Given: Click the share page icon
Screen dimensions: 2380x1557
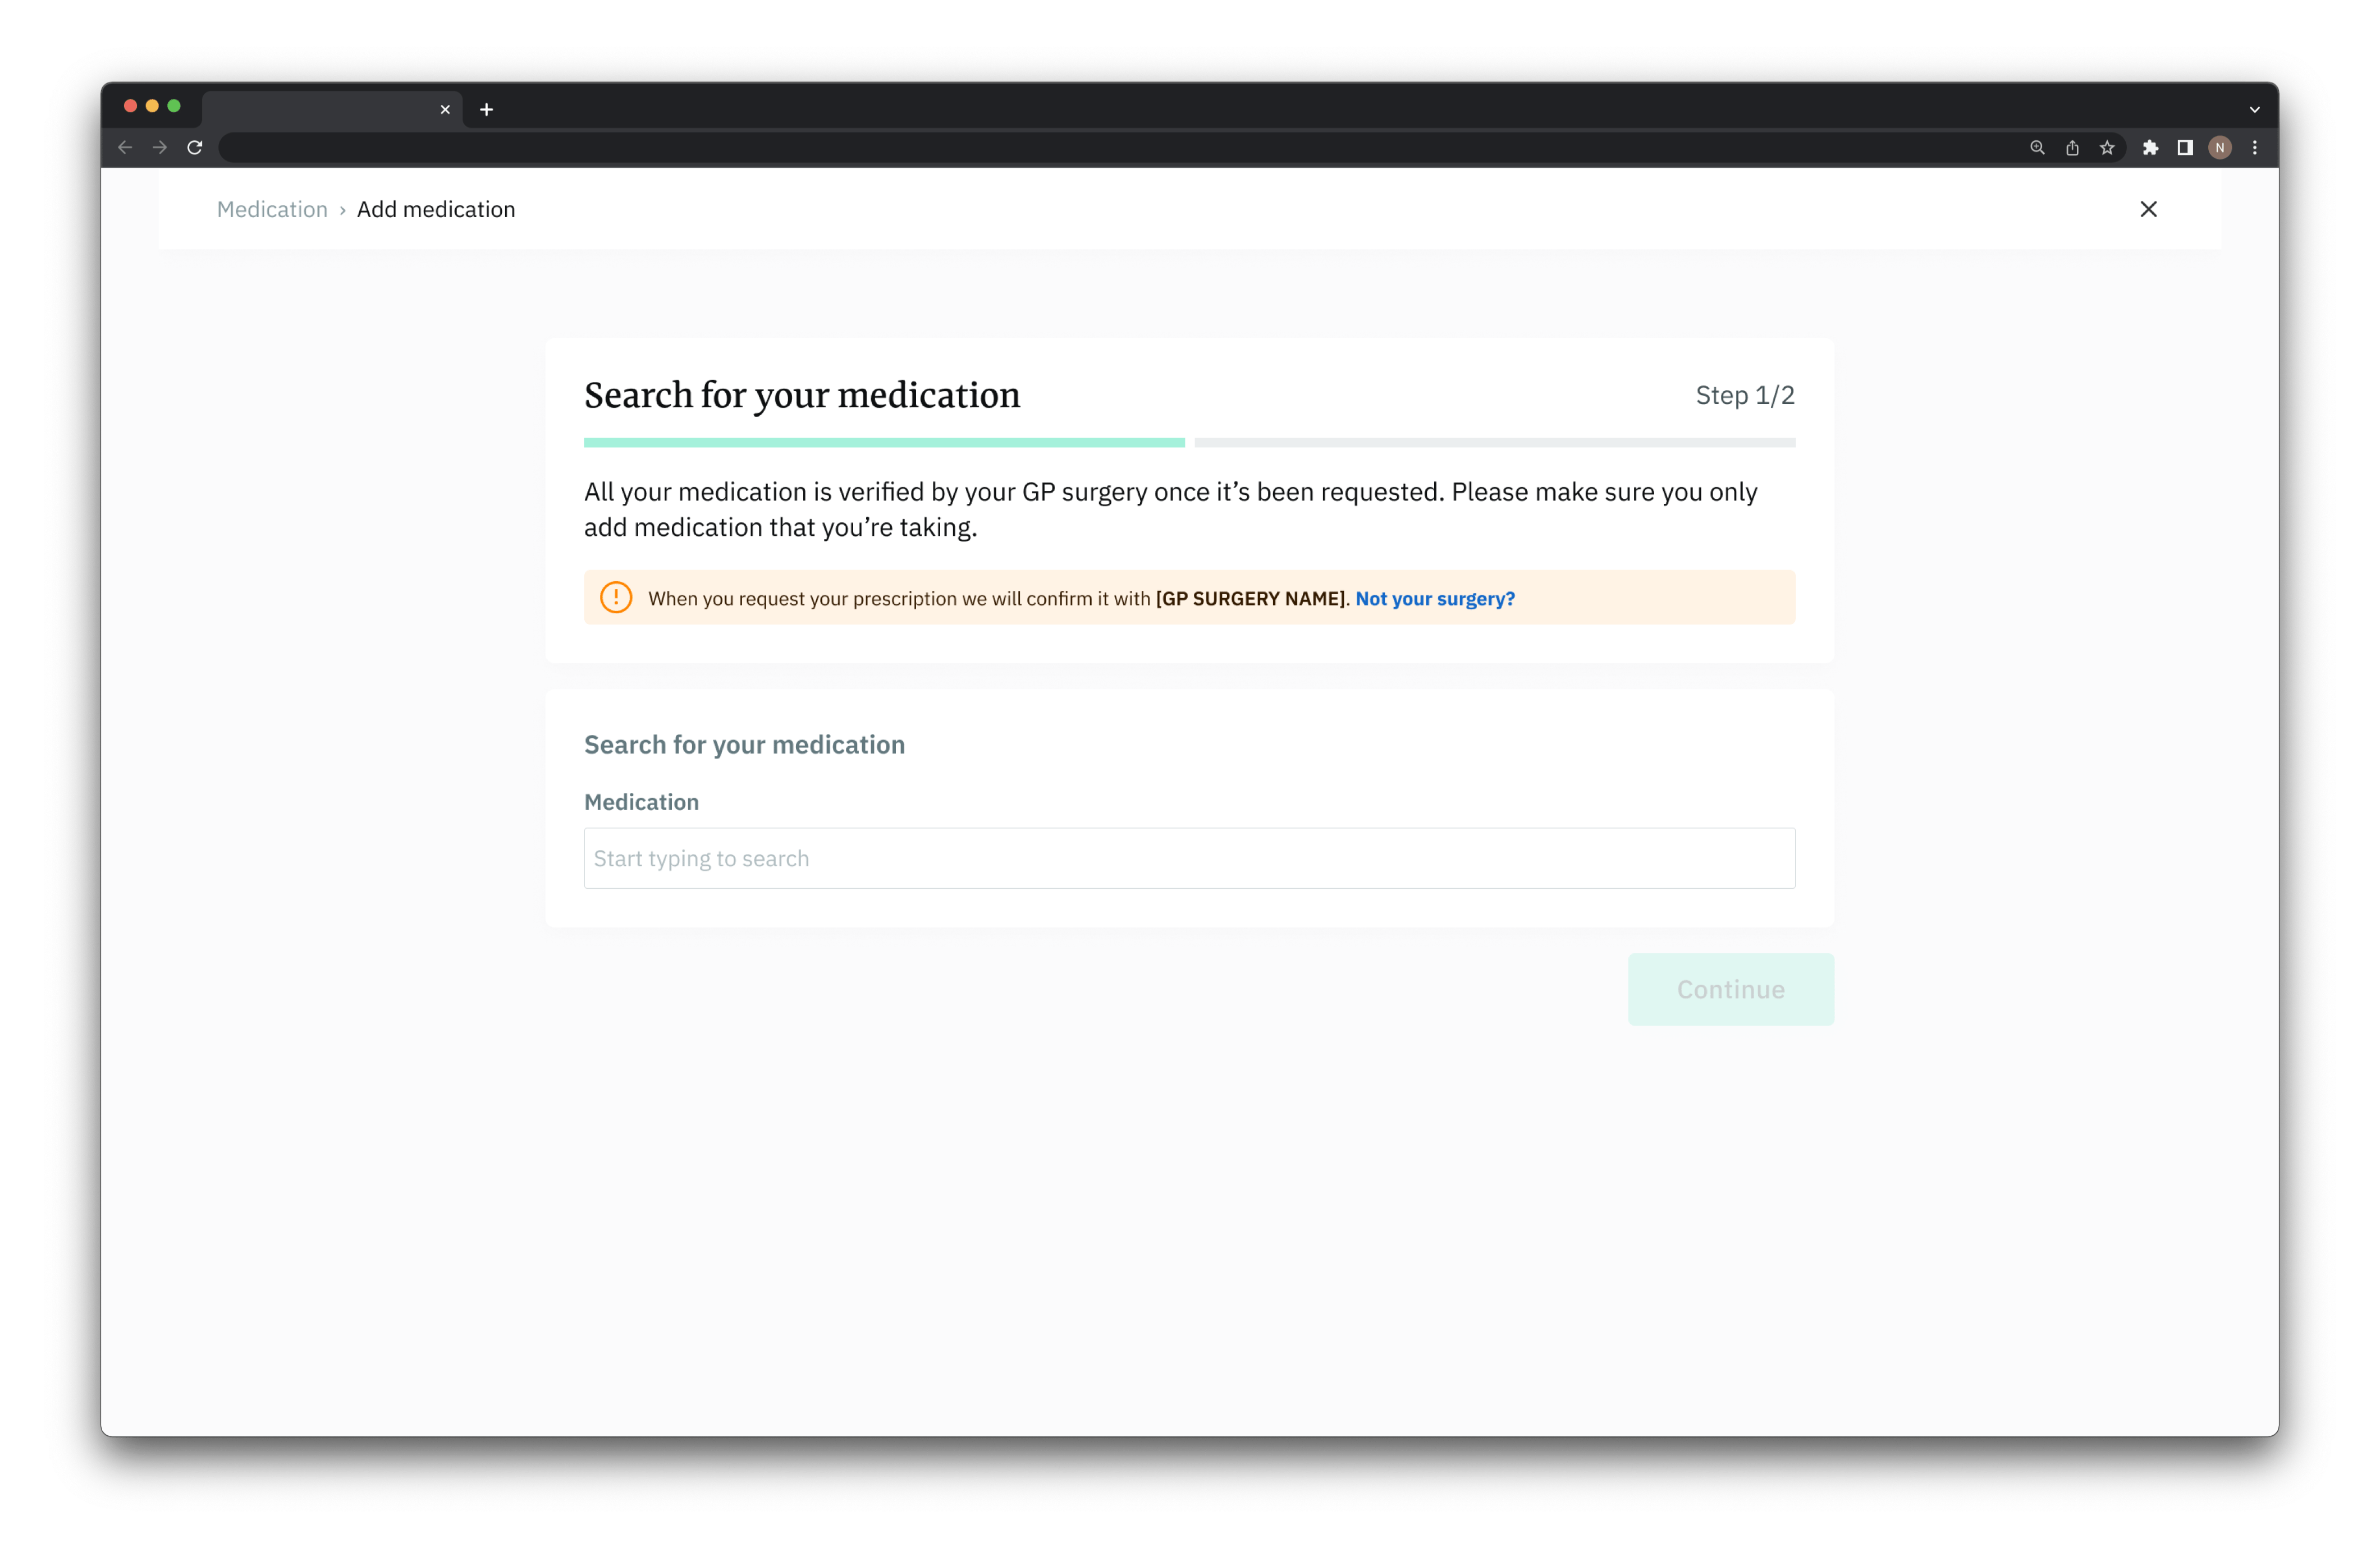Looking at the screenshot, I should pyautogui.click(x=2072, y=148).
